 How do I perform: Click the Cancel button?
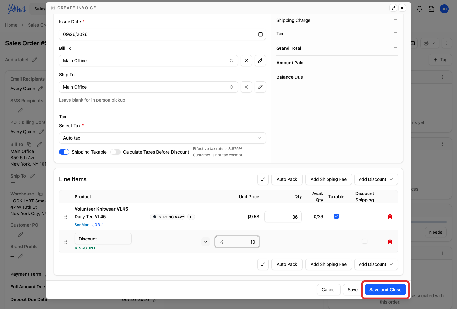[x=329, y=290]
